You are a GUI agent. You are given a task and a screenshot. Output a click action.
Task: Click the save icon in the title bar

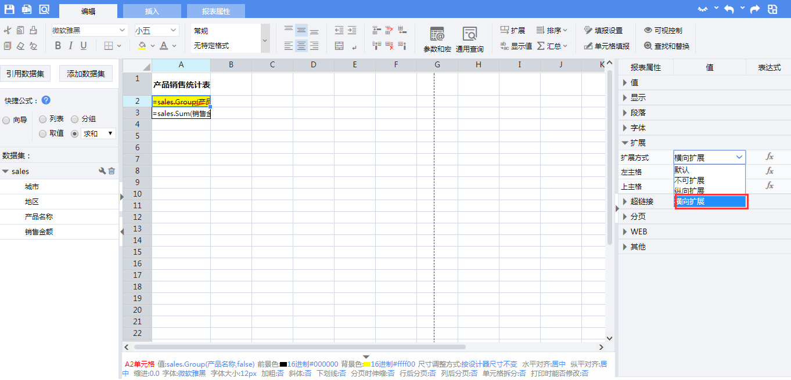tap(9, 9)
